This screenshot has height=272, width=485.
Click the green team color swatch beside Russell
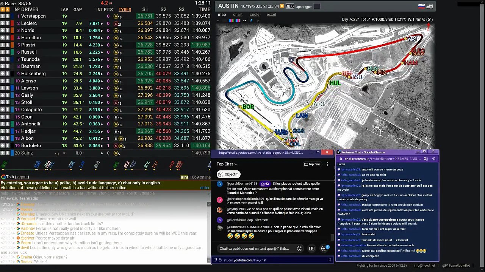[12, 52]
